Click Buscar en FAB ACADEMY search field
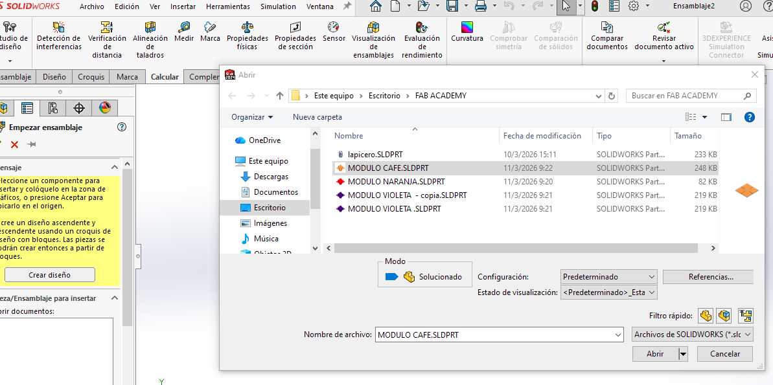 pyautogui.click(x=690, y=96)
